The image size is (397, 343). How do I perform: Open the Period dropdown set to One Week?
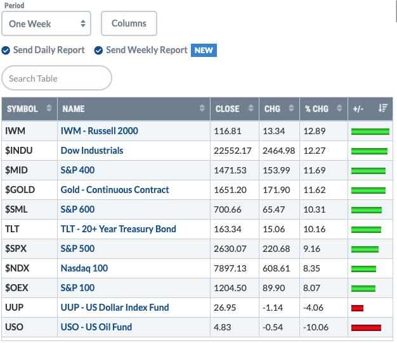point(46,23)
